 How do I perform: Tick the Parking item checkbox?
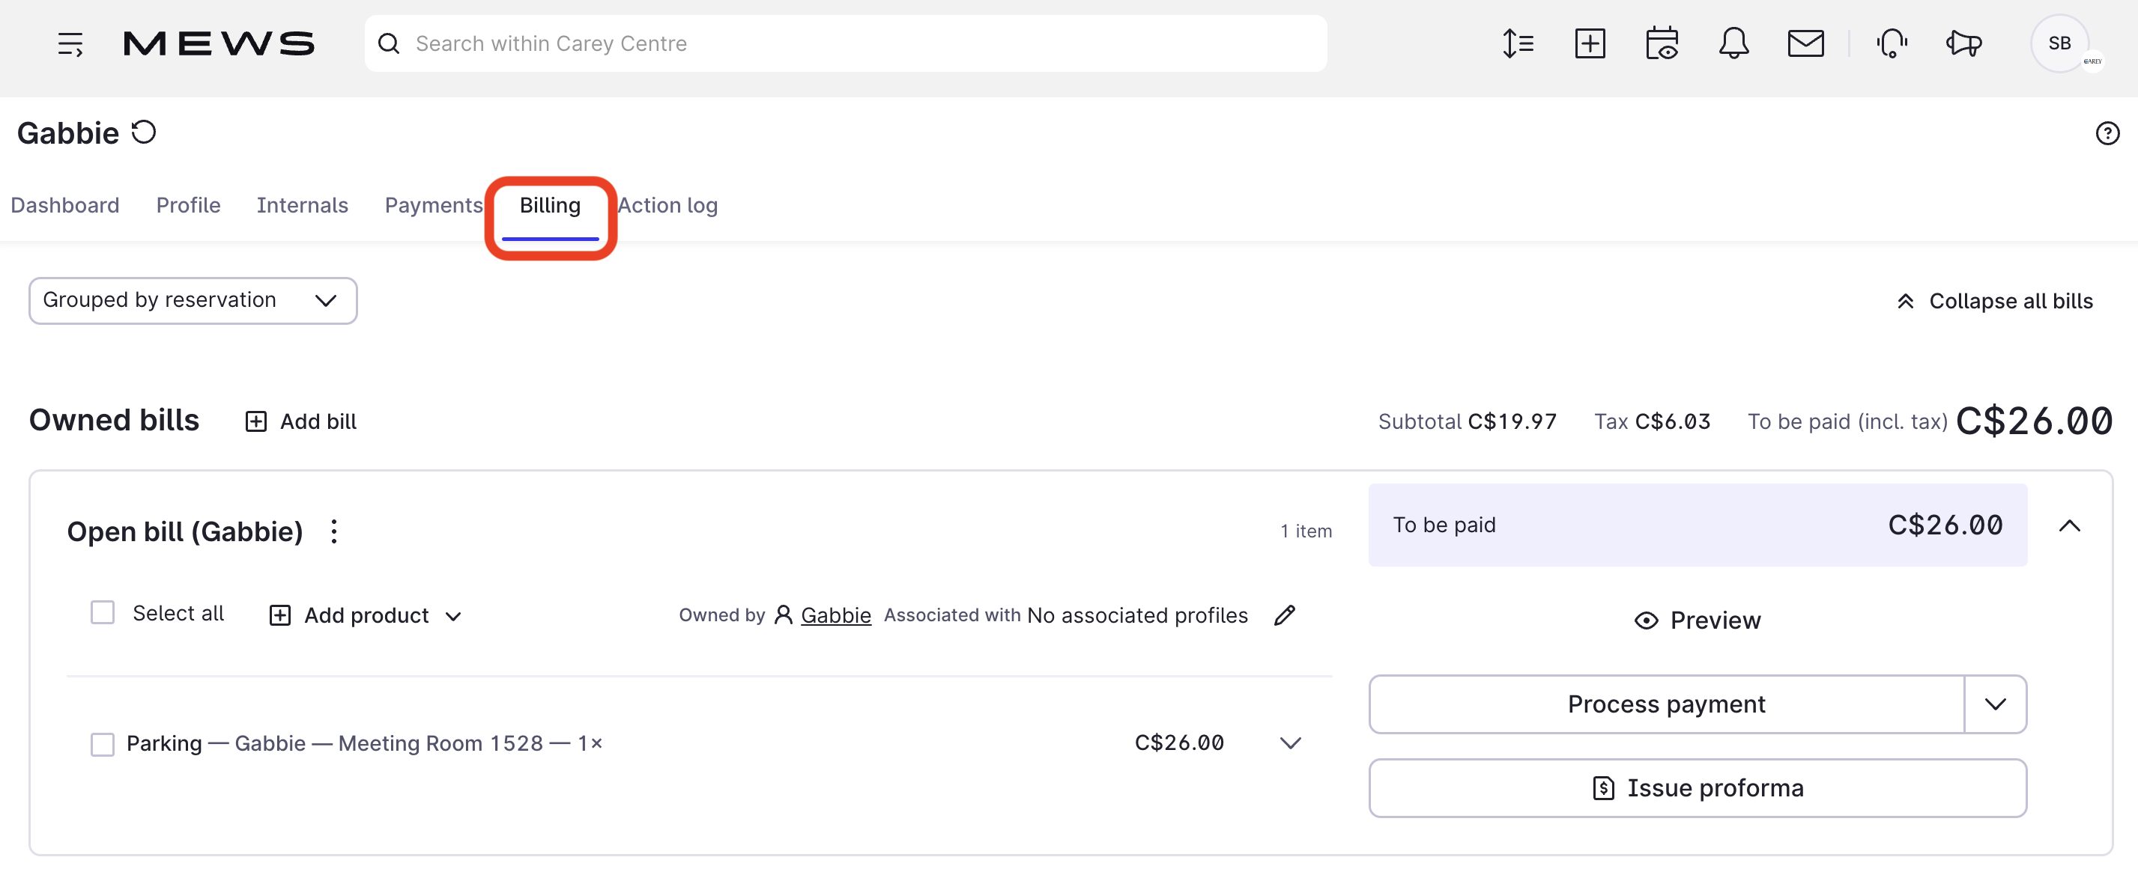coord(102,744)
